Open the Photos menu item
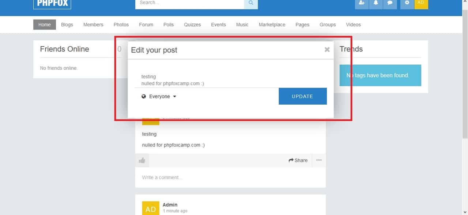The image size is (468, 215). tap(121, 25)
